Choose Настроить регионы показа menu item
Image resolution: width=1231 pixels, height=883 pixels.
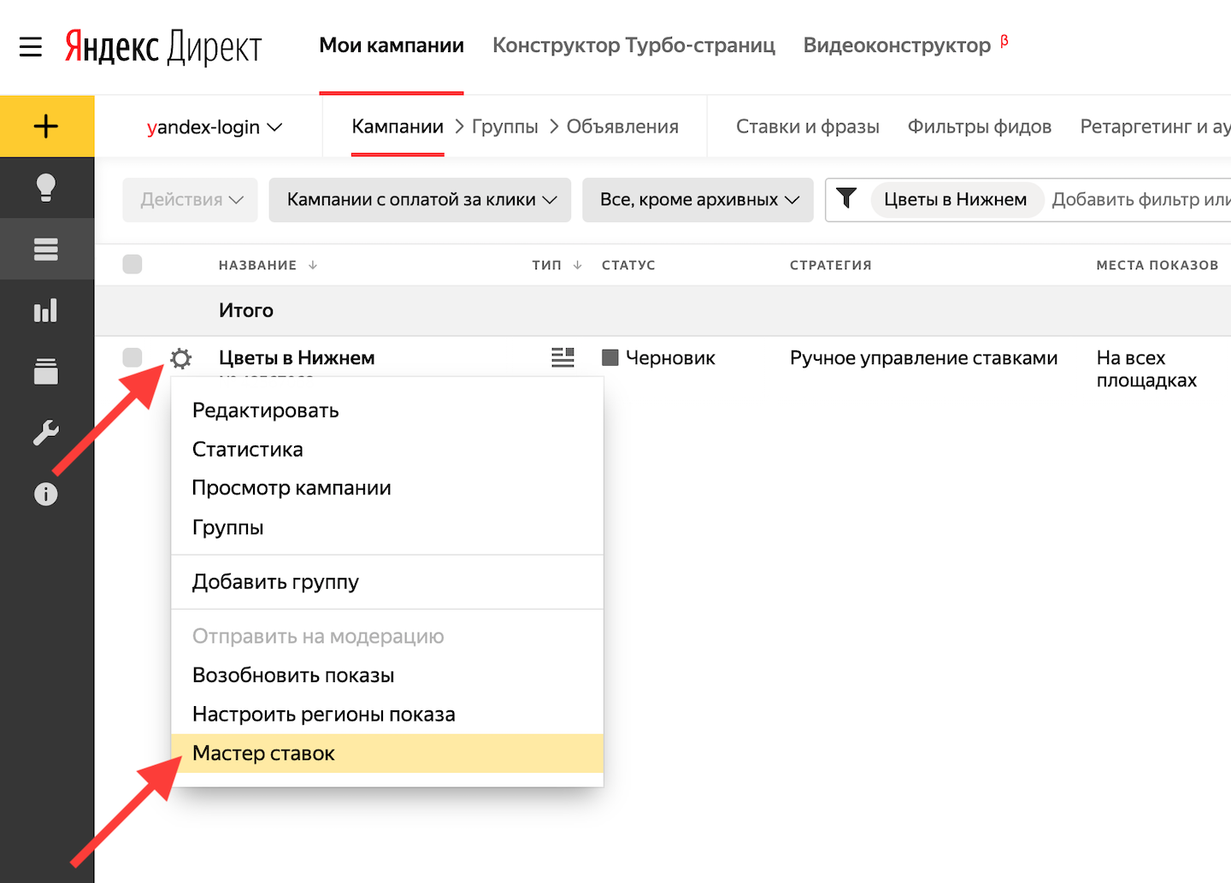click(x=387, y=715)
